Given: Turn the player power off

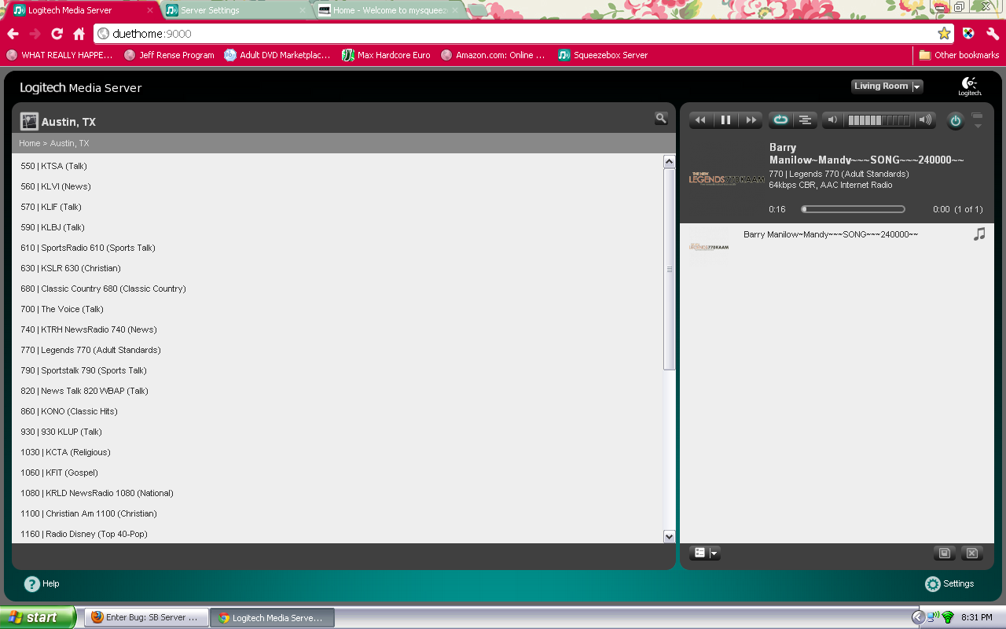Looking at the screenshot, I should pos(955,121).
